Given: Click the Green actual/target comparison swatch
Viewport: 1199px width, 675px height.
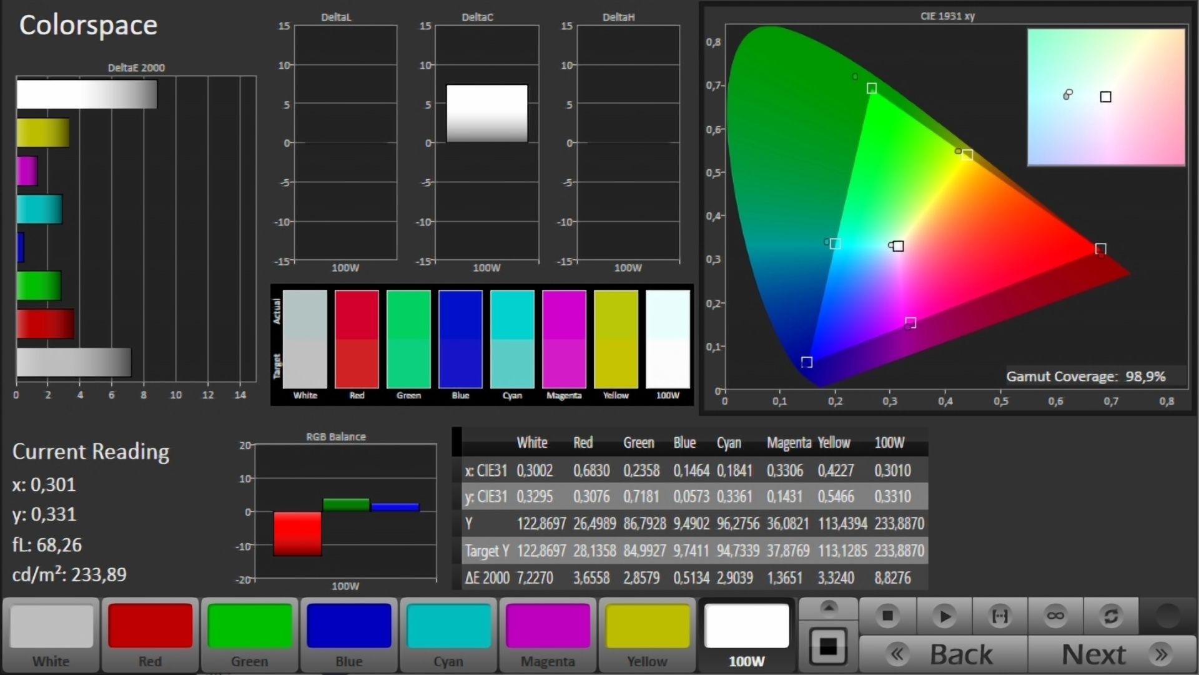Looking at the screenshot, I should [x=408, y=339].
